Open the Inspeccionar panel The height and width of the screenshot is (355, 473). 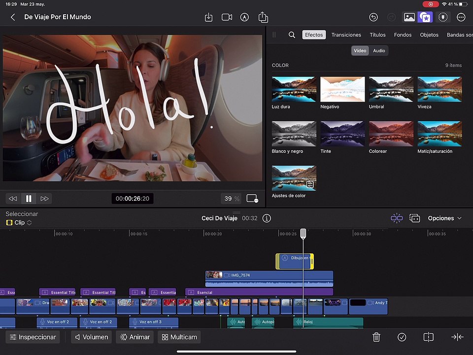33,337
